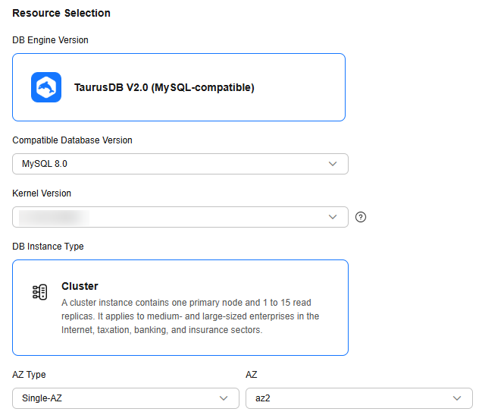Image resolution: width=482 pixels, height=415 pixels.
Task: Click the Resource Selection section heading
Action: (x=61, y=13)
